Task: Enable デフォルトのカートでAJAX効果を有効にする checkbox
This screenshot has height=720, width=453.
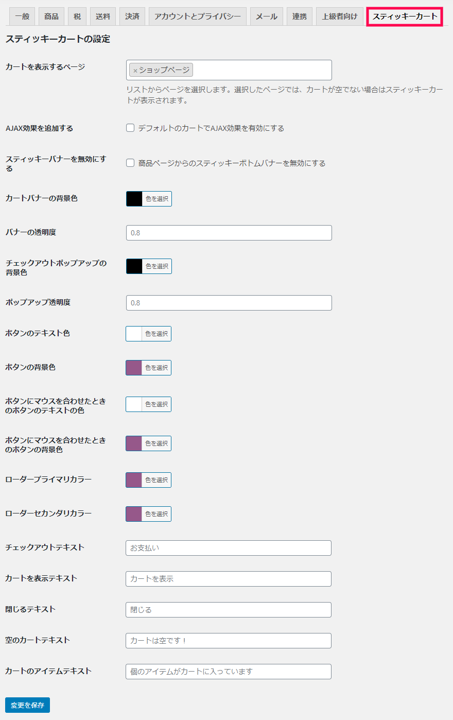Action: coord(130,128)
